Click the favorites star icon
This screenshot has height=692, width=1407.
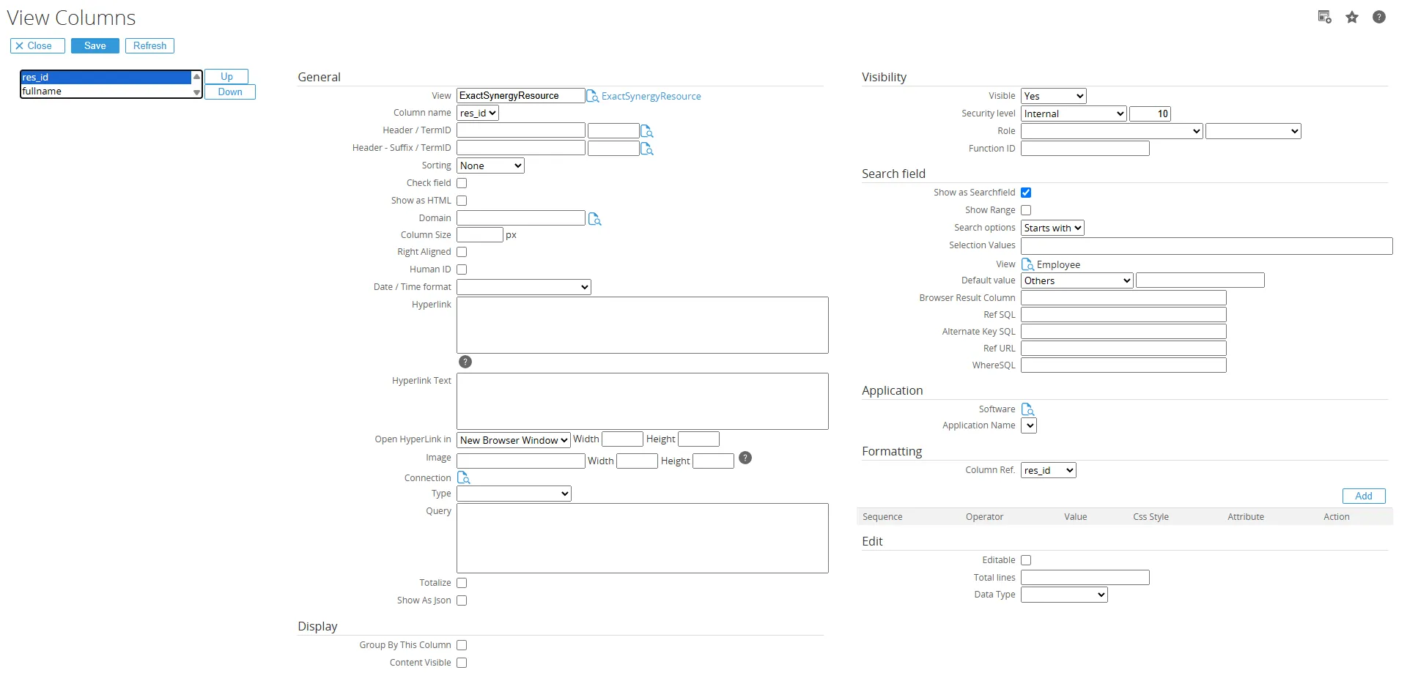(x=1352, y=18)
